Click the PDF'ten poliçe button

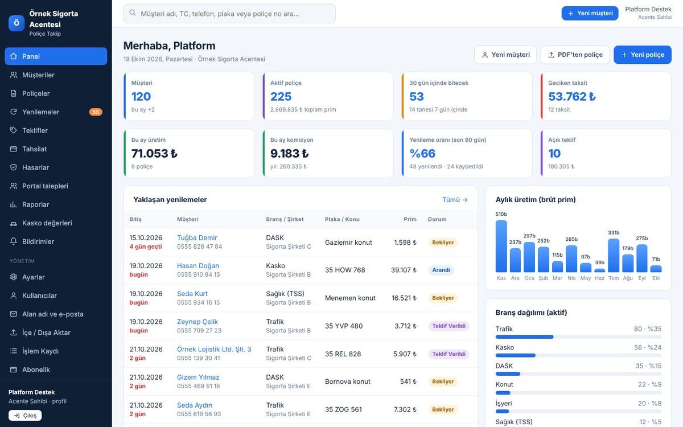coord(575,55)
